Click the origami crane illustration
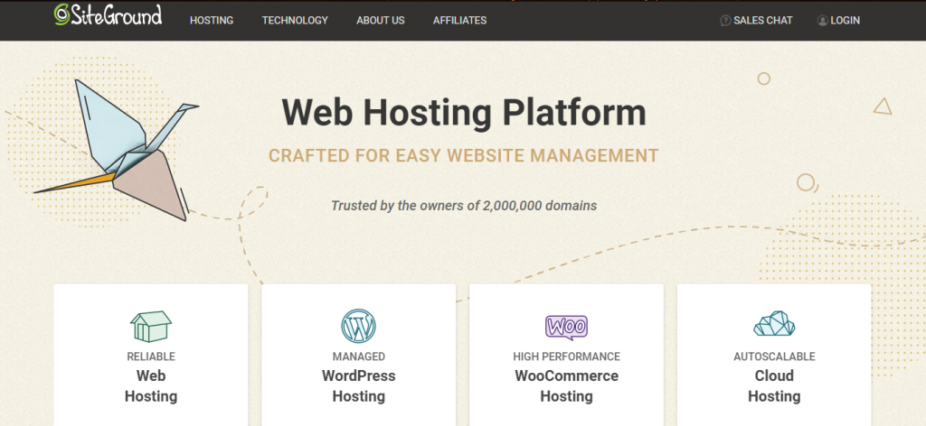The image size is (926, 426). coord(117,150)
